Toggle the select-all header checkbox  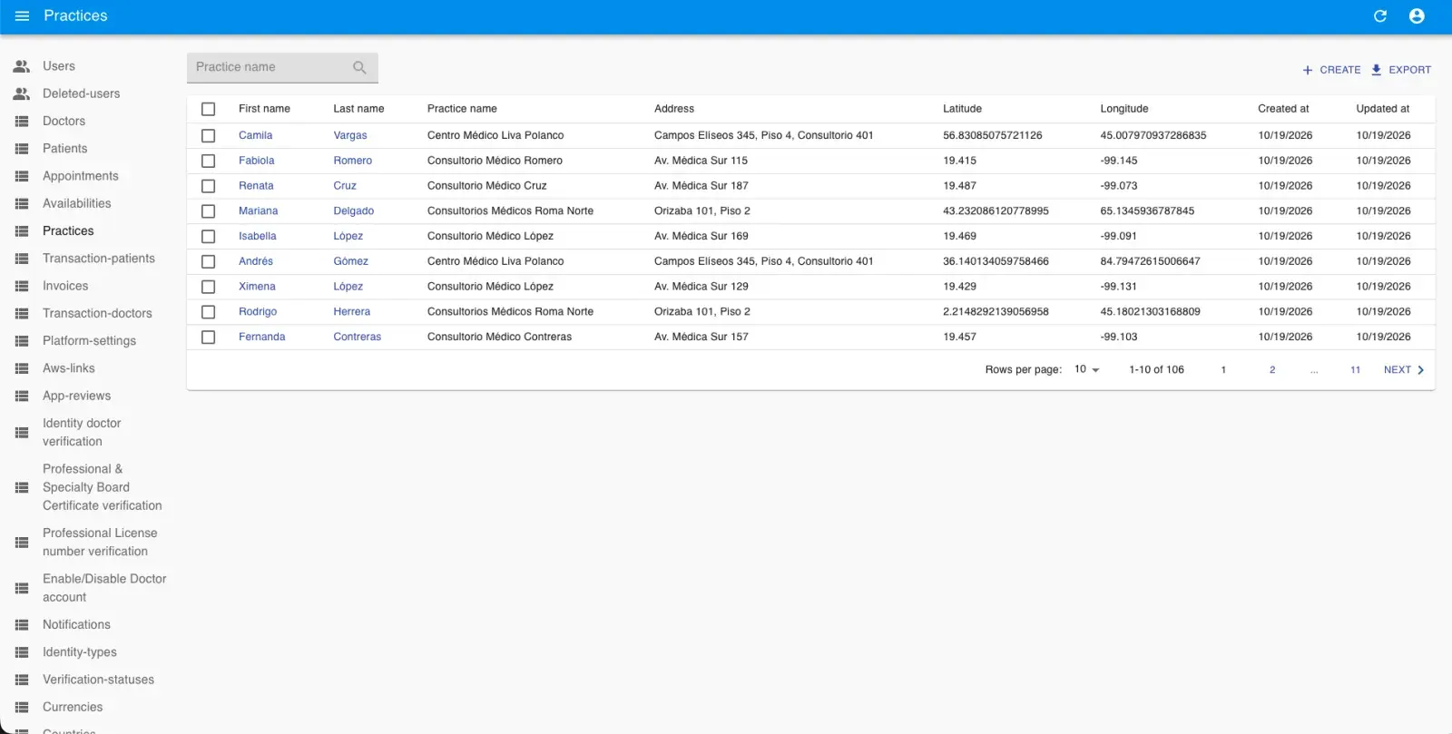click(x=208, y=109)
